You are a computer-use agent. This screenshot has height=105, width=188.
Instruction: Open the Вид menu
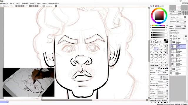tap(39, 3)
